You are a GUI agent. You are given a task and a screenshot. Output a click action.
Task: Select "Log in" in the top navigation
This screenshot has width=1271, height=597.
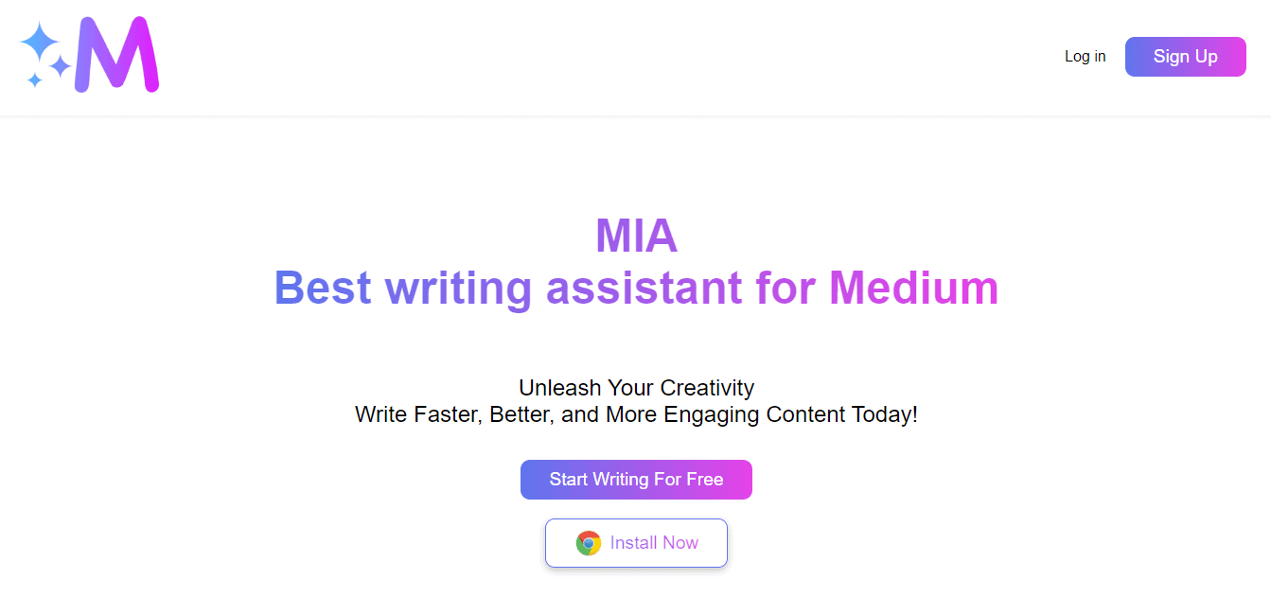tap(1085, 56)
